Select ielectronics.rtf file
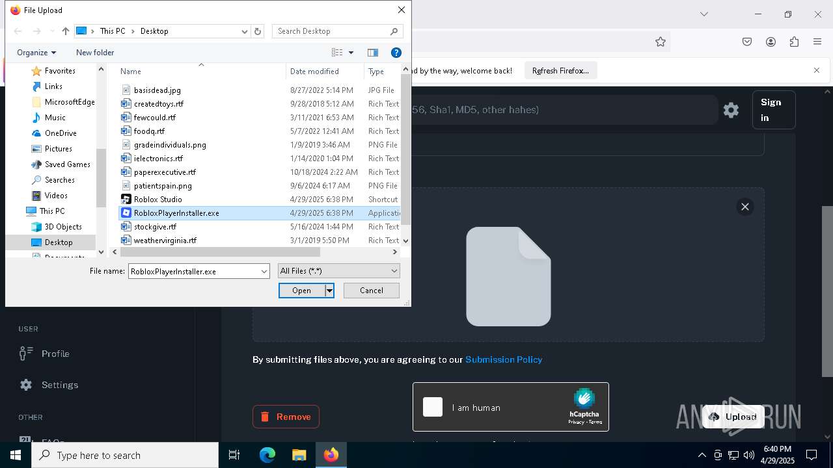 pyautogui.click(x=158, y=159)
